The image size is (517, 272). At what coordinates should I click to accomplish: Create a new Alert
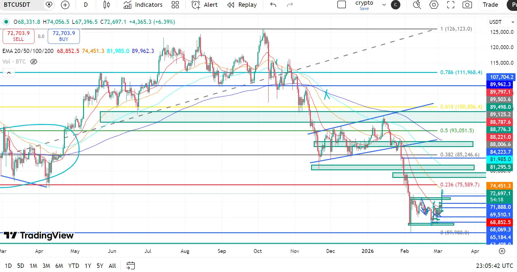click(x=204, y=5)
